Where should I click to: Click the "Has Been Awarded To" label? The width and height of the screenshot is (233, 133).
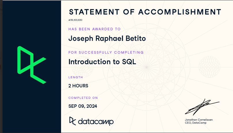(94, 29)
